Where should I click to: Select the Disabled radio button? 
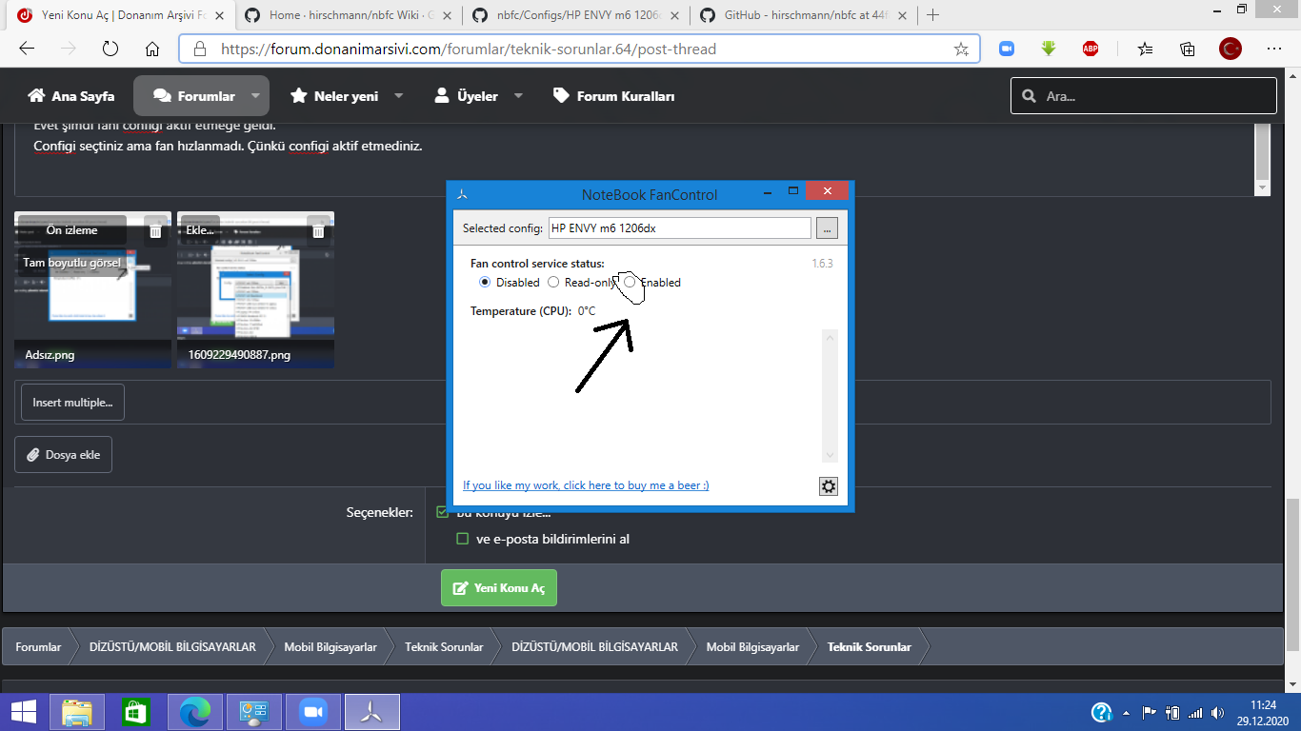pos(486,283)
